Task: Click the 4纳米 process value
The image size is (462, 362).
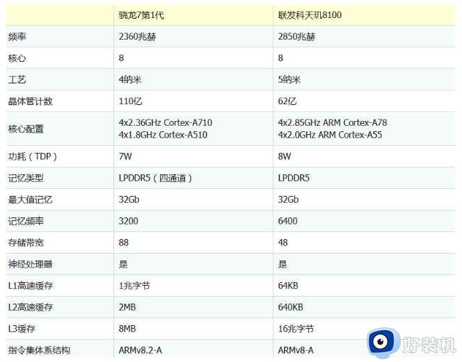Action: tap(130, 79)
